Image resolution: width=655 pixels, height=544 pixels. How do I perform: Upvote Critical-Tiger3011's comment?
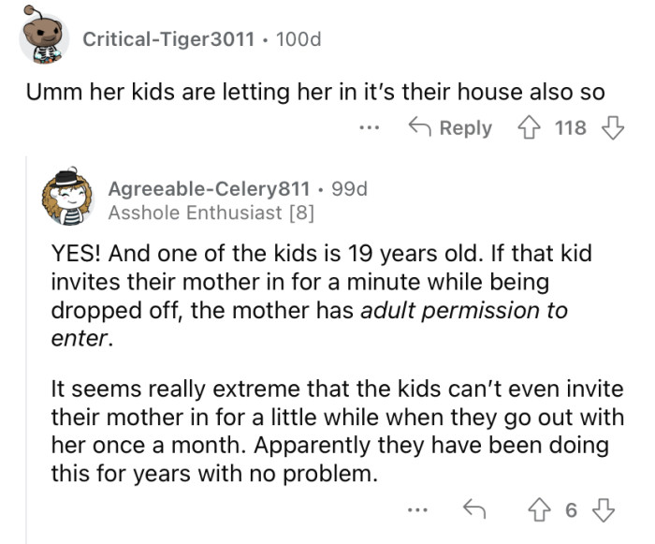coord(531,127)
